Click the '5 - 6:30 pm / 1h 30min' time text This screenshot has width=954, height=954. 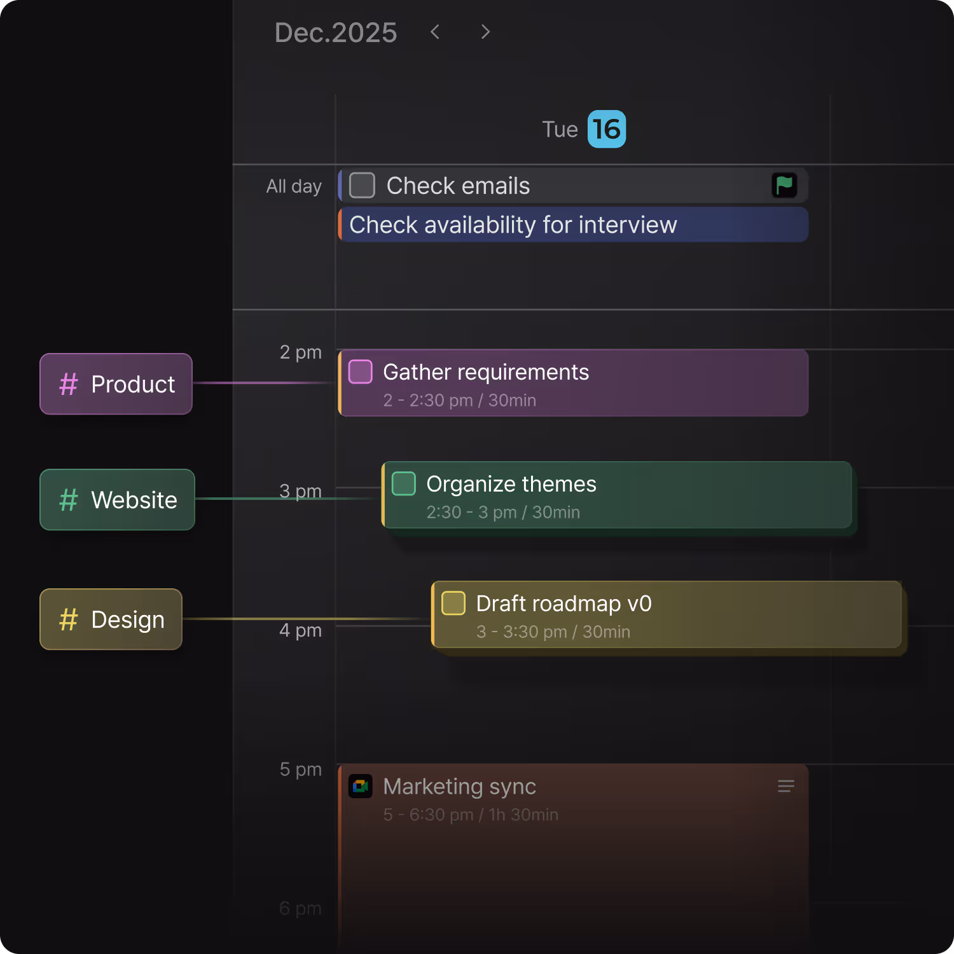pos(471,815)
